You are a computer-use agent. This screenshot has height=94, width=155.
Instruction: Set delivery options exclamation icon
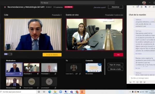(x=134, y=82)
